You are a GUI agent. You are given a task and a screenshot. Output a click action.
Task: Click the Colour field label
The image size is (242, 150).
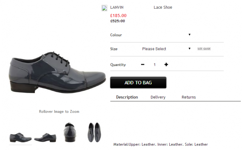point(116,35)
